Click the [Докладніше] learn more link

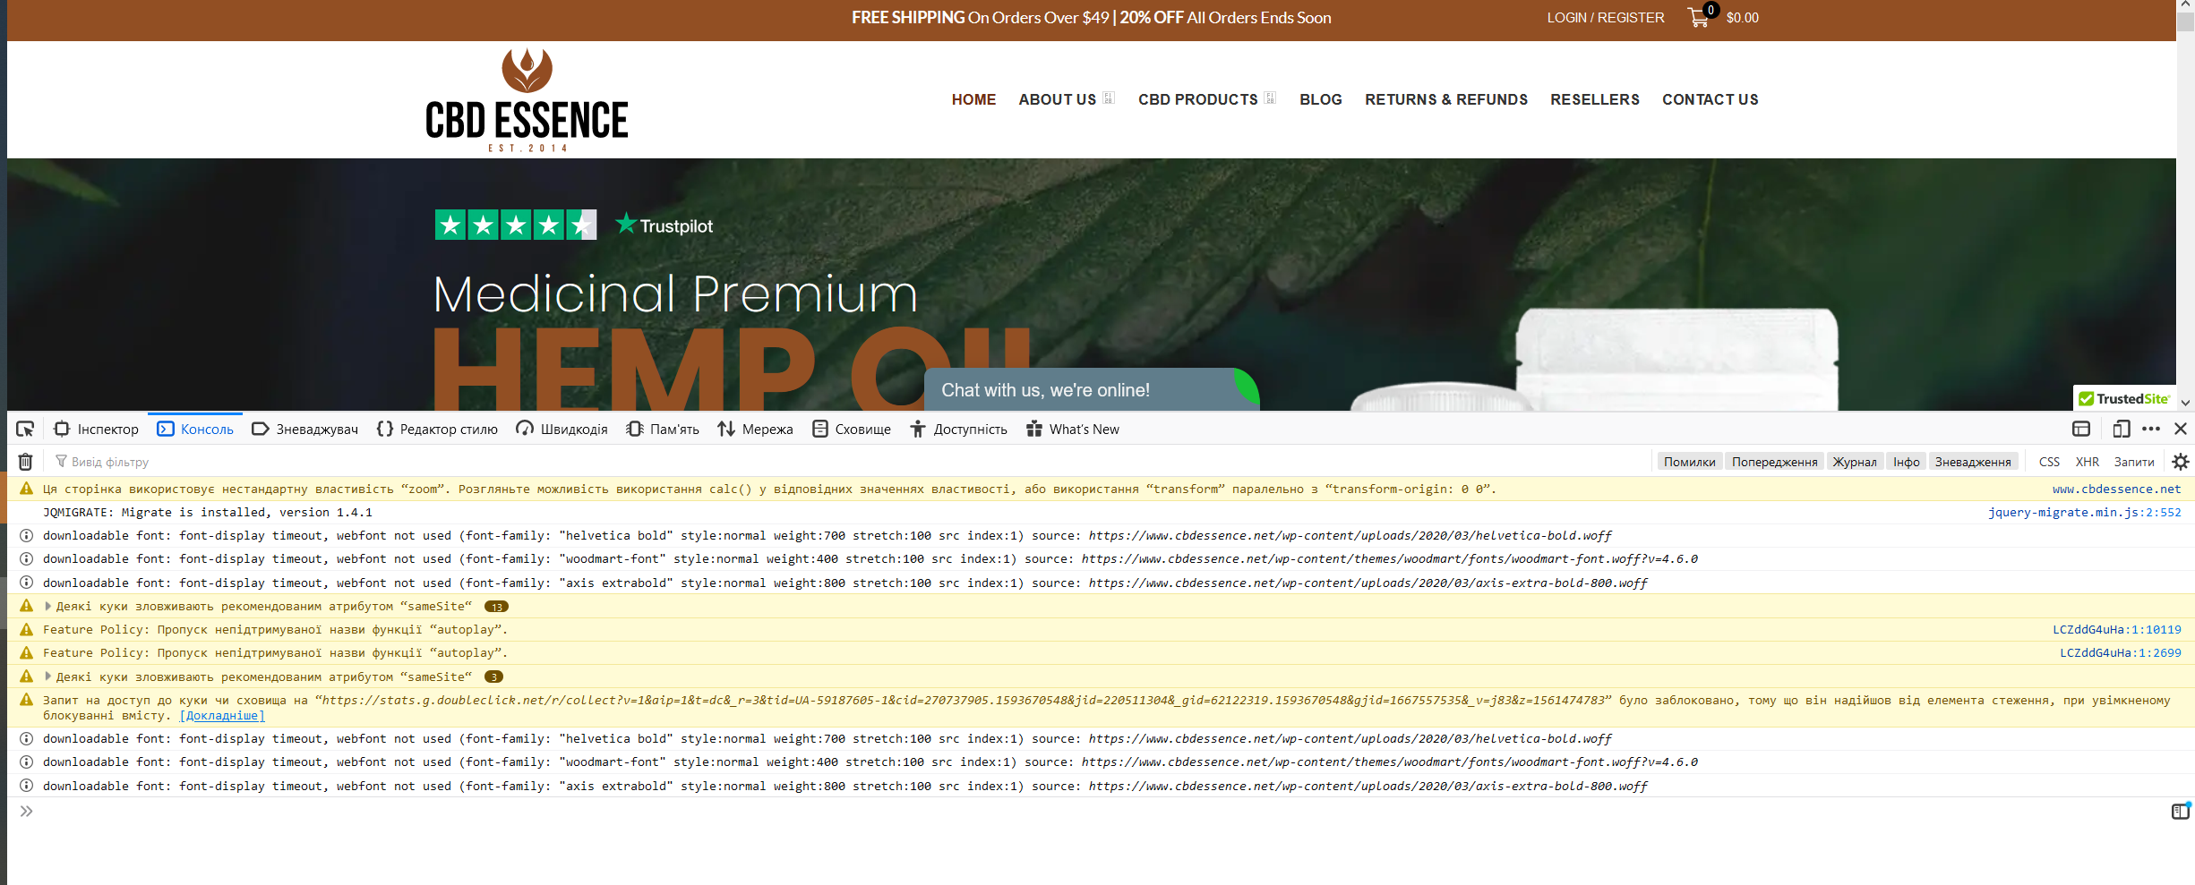(222, 716)
